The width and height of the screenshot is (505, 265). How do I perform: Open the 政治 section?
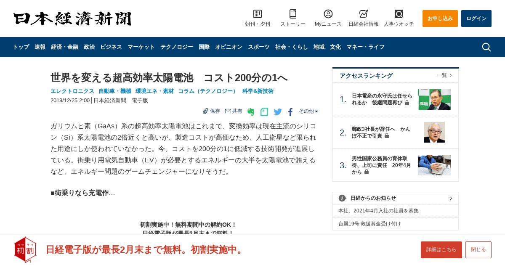pyautogui.click(x=89, y=47)
